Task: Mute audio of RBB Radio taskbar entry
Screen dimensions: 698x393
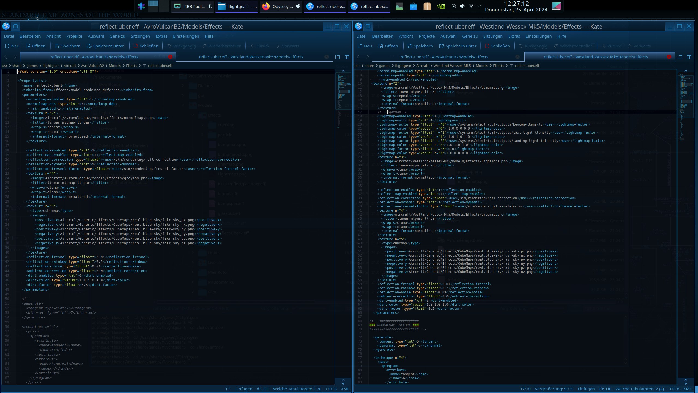Action: click(x=210, y=6)
